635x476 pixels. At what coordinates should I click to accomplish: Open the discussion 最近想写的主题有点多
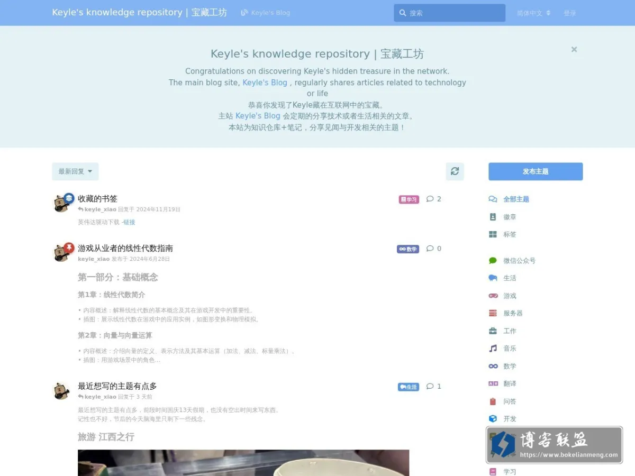[117, 386]
